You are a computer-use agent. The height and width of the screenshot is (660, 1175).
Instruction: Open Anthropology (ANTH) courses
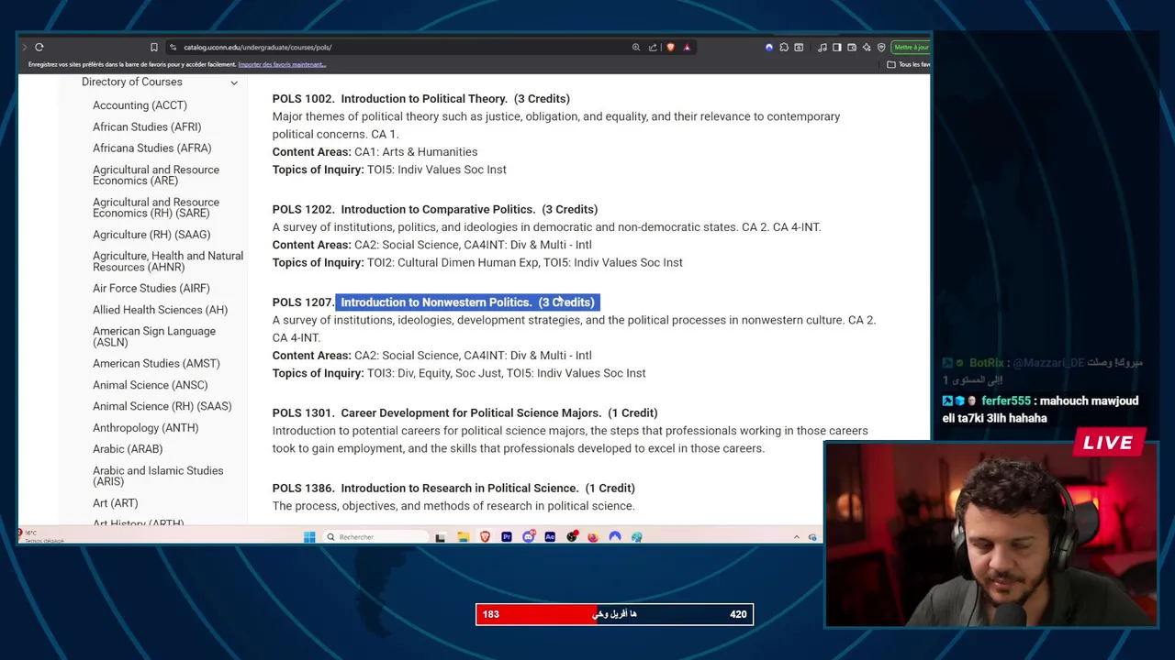pos(146,427)
